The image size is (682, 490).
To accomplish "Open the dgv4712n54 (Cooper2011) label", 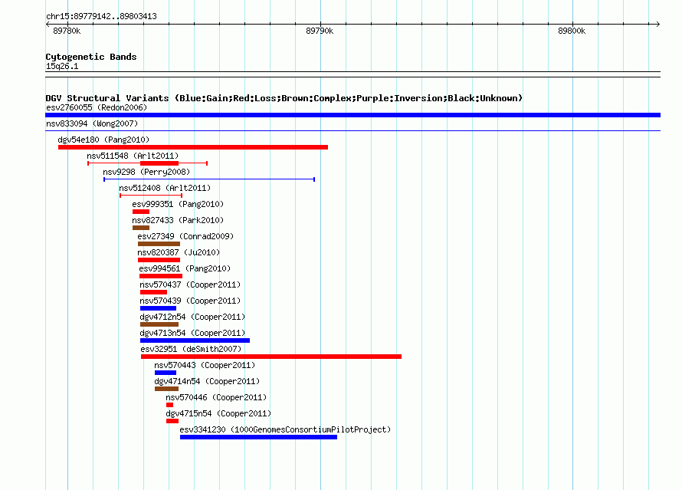I will pyautogui.click(x=192, y=317).
